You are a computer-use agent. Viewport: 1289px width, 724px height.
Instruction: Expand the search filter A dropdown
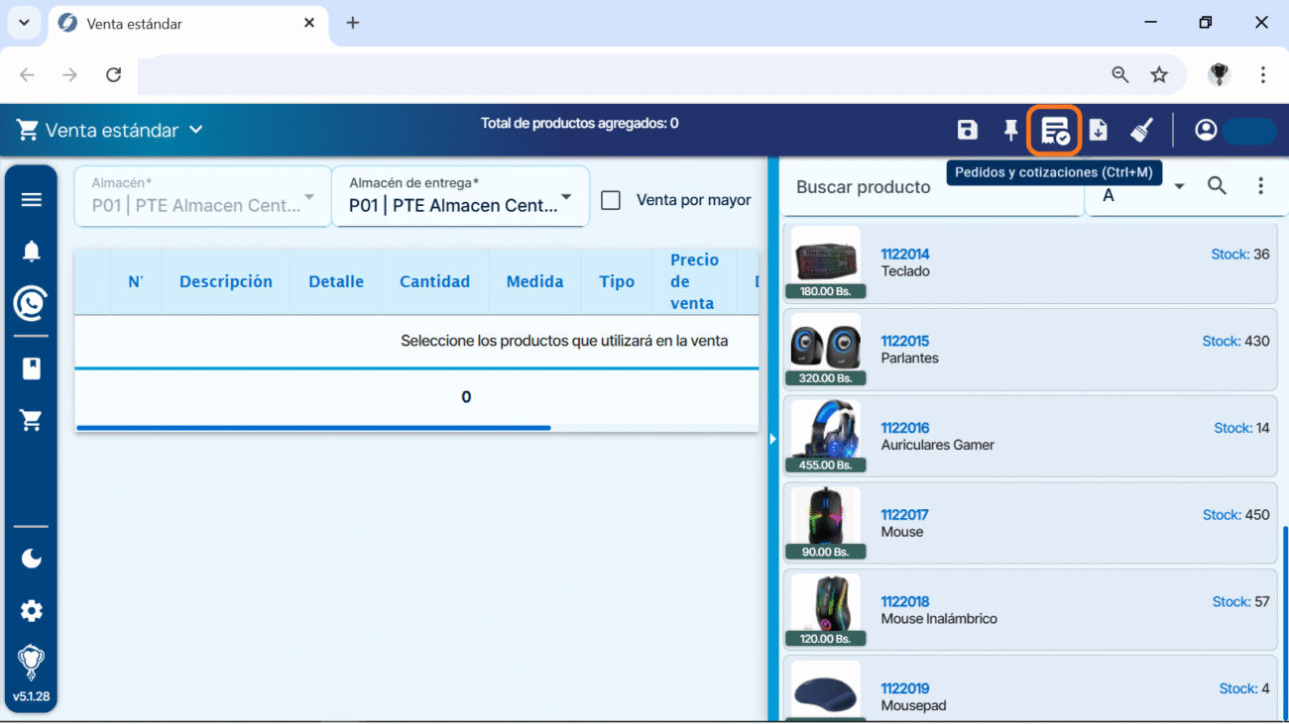(1179, 187)
